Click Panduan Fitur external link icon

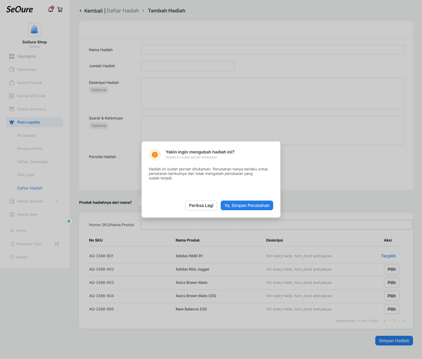[57, 244]
